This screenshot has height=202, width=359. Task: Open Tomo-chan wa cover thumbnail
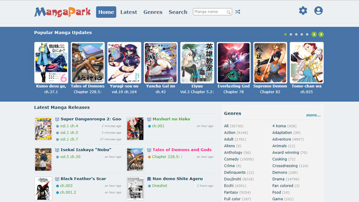pos(306,63)
